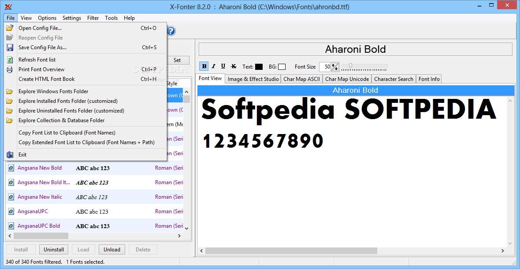The image size is (520, 269).
Task: Click font list scroll down arrow
Action: pos(187,228)
